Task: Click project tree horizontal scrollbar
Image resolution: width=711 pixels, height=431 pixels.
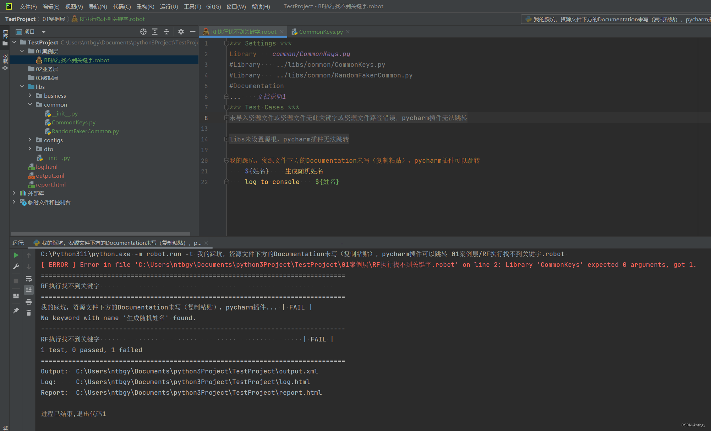Action: [x=100, y=234]
